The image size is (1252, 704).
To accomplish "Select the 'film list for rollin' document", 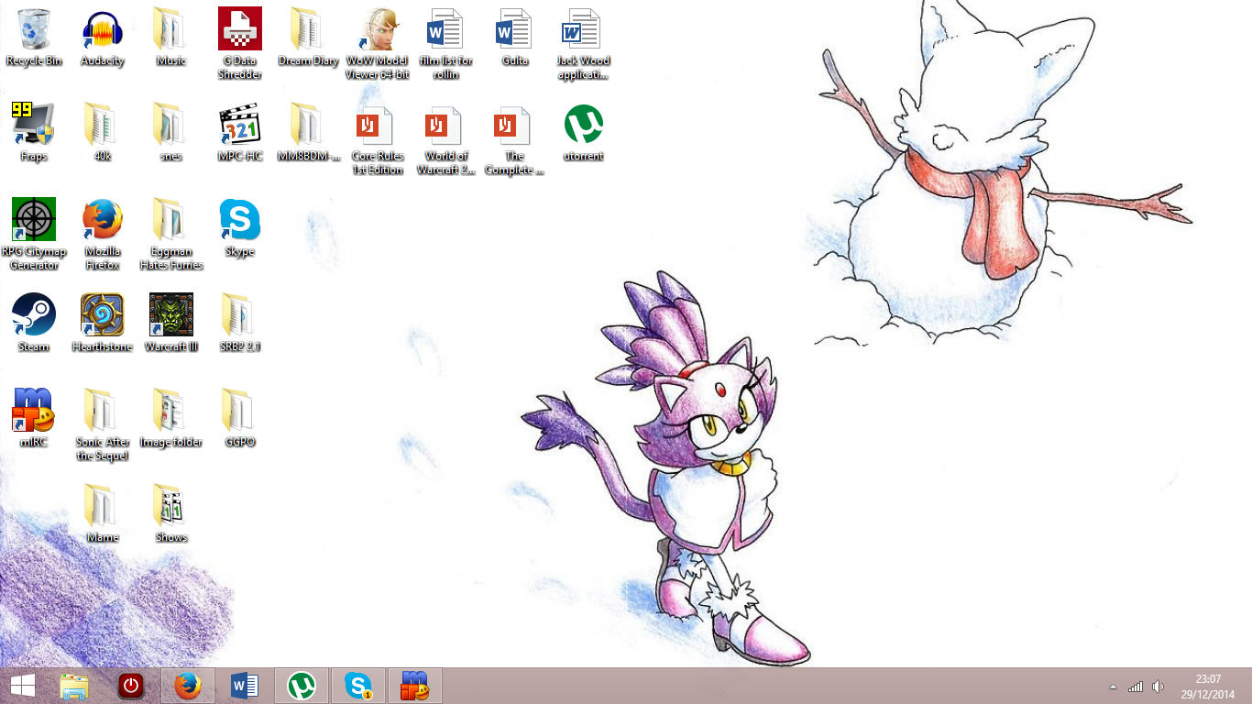I will click(445, 44).
